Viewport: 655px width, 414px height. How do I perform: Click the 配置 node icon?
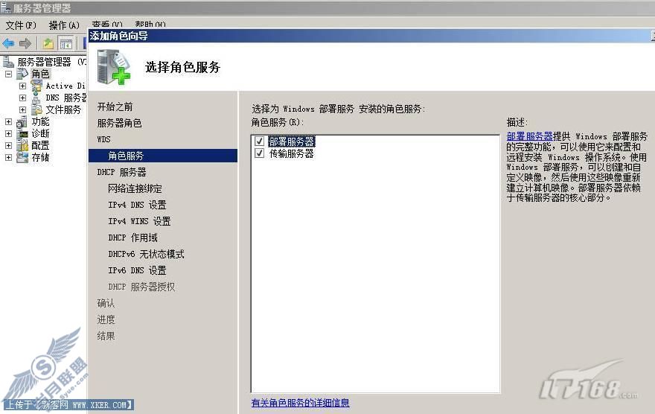click(22, 145)
